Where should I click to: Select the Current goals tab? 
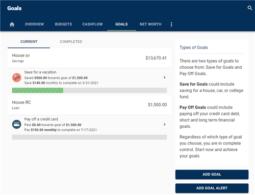29,42
